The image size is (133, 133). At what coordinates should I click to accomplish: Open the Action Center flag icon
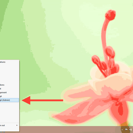126,130
